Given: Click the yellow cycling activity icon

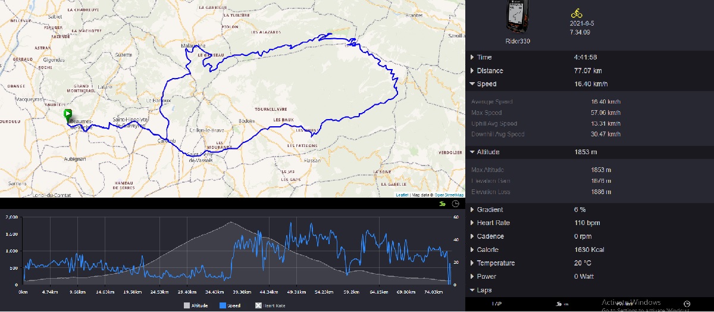Looking at the screenshot, I should pos(576,13).
